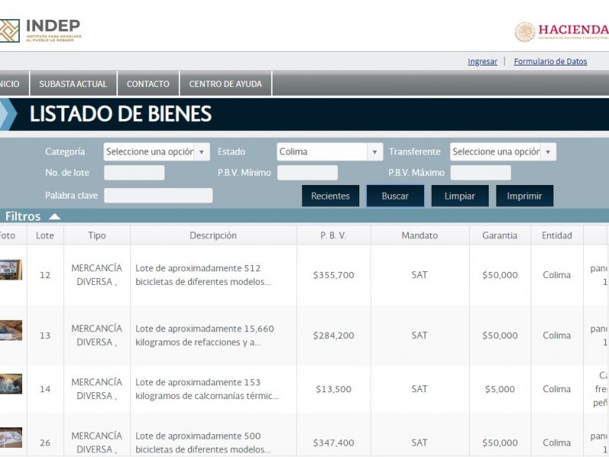The image size is (609, 457).
Task: Select the 15,660 kilogramos refacciones description
Action: coord(205,335)
